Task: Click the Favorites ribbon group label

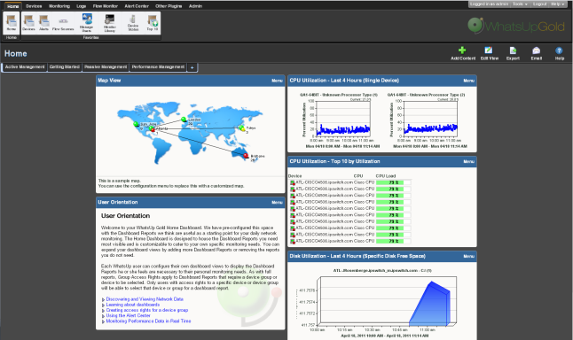Action: tap(90, 37)
